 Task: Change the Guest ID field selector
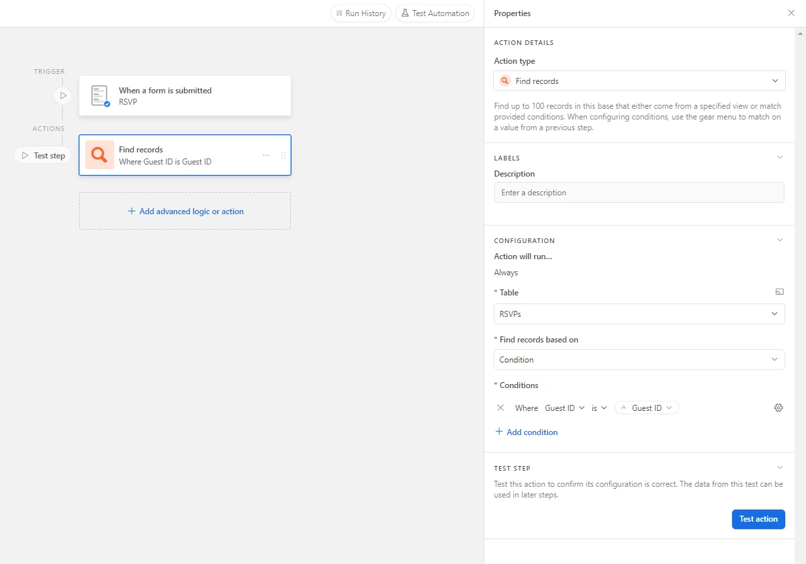coord(564,408)
